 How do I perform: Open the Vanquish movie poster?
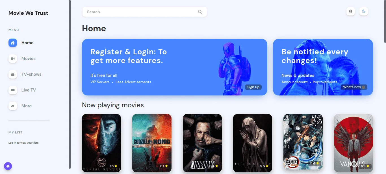click(354, 143)
